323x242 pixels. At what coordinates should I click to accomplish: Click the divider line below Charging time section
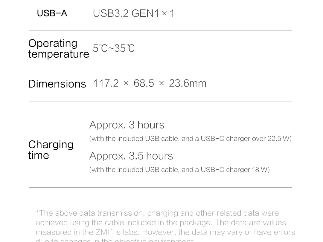click(x=160, y=187)
